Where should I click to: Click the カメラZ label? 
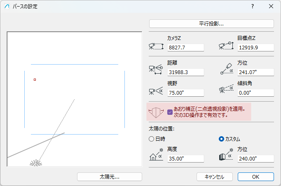click(174, 38)
